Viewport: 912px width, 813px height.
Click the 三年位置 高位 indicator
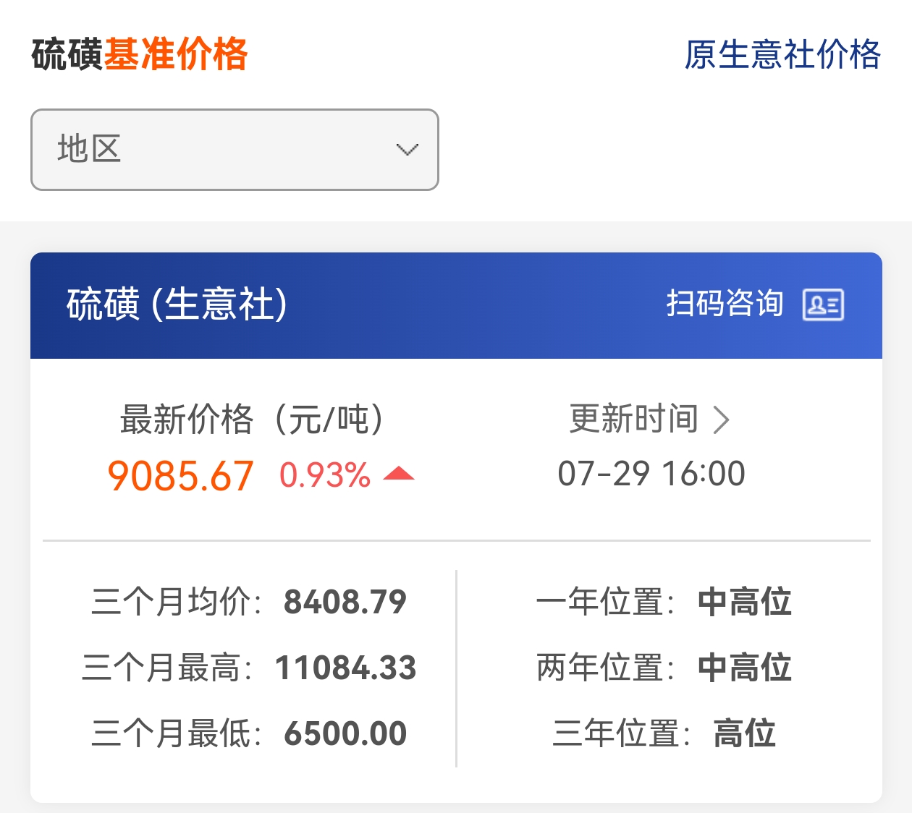tap(745, 733)
